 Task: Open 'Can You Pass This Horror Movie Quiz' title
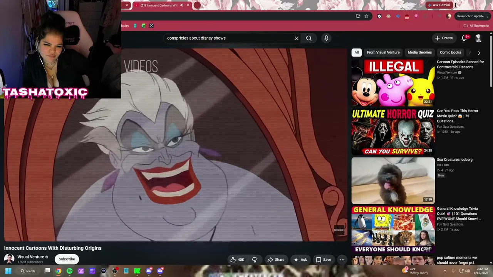(x=458, y=116)
